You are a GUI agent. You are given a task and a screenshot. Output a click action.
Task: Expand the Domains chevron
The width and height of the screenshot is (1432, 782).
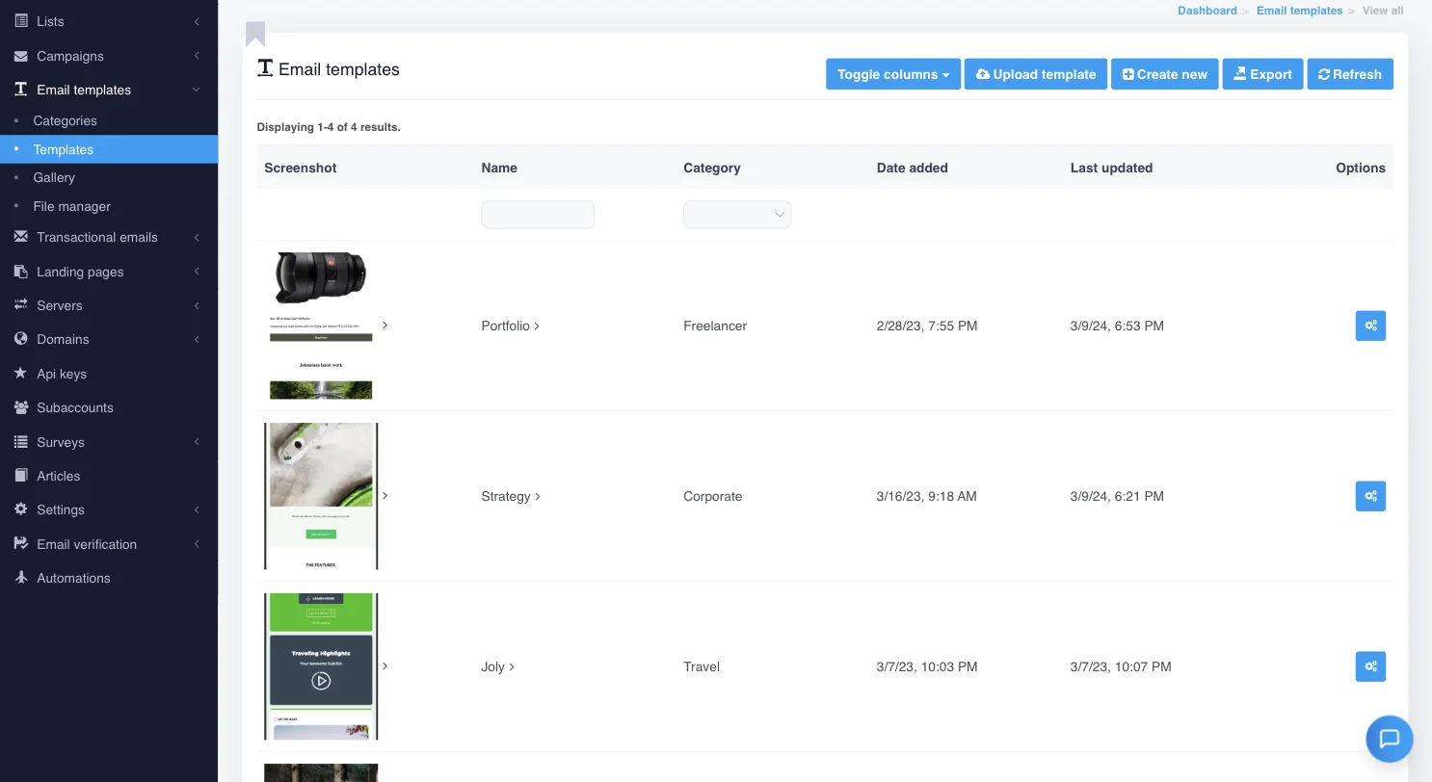pyautogui.click(x=197, y=339)
